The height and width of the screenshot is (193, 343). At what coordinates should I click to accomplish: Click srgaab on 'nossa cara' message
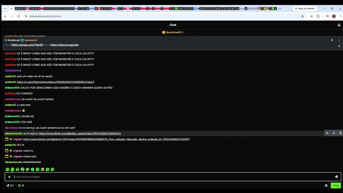18,156
